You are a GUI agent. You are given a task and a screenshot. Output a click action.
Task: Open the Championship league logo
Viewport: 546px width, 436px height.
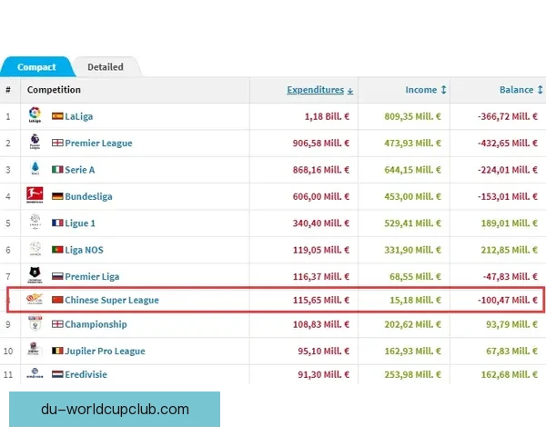tap(35, 323)
